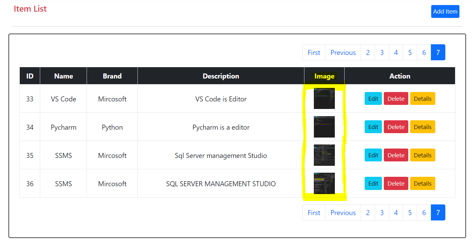Select page 2 in top pagination
Screen dimensions: 472x244
pyautogui.click(x=368, y=52)
